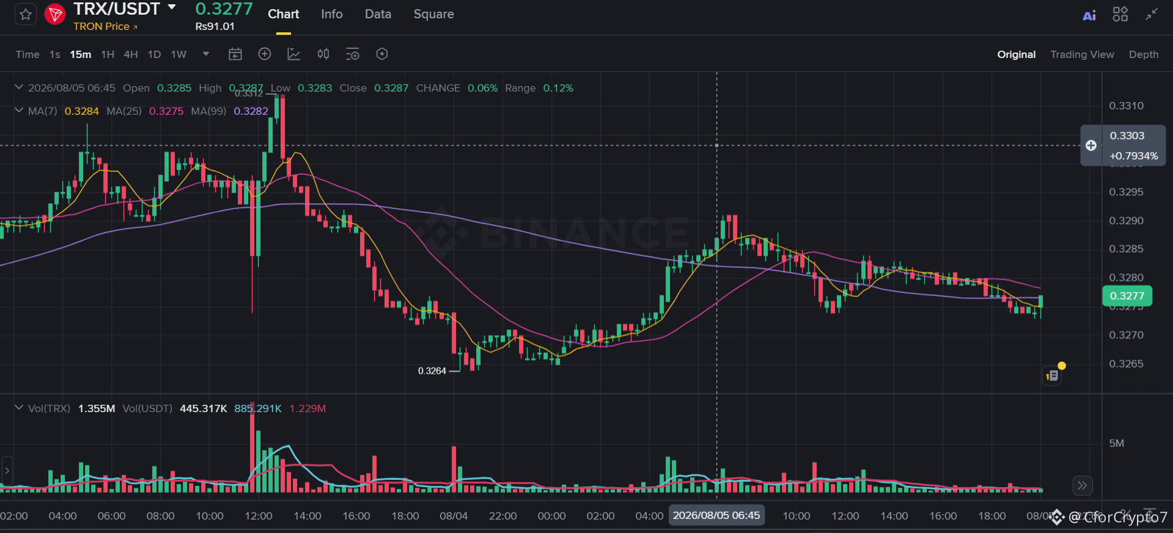The image size is (1173, 533).
Task: Collapse the Vol(TRX) indicator row chevron
Action: point(19,408)
